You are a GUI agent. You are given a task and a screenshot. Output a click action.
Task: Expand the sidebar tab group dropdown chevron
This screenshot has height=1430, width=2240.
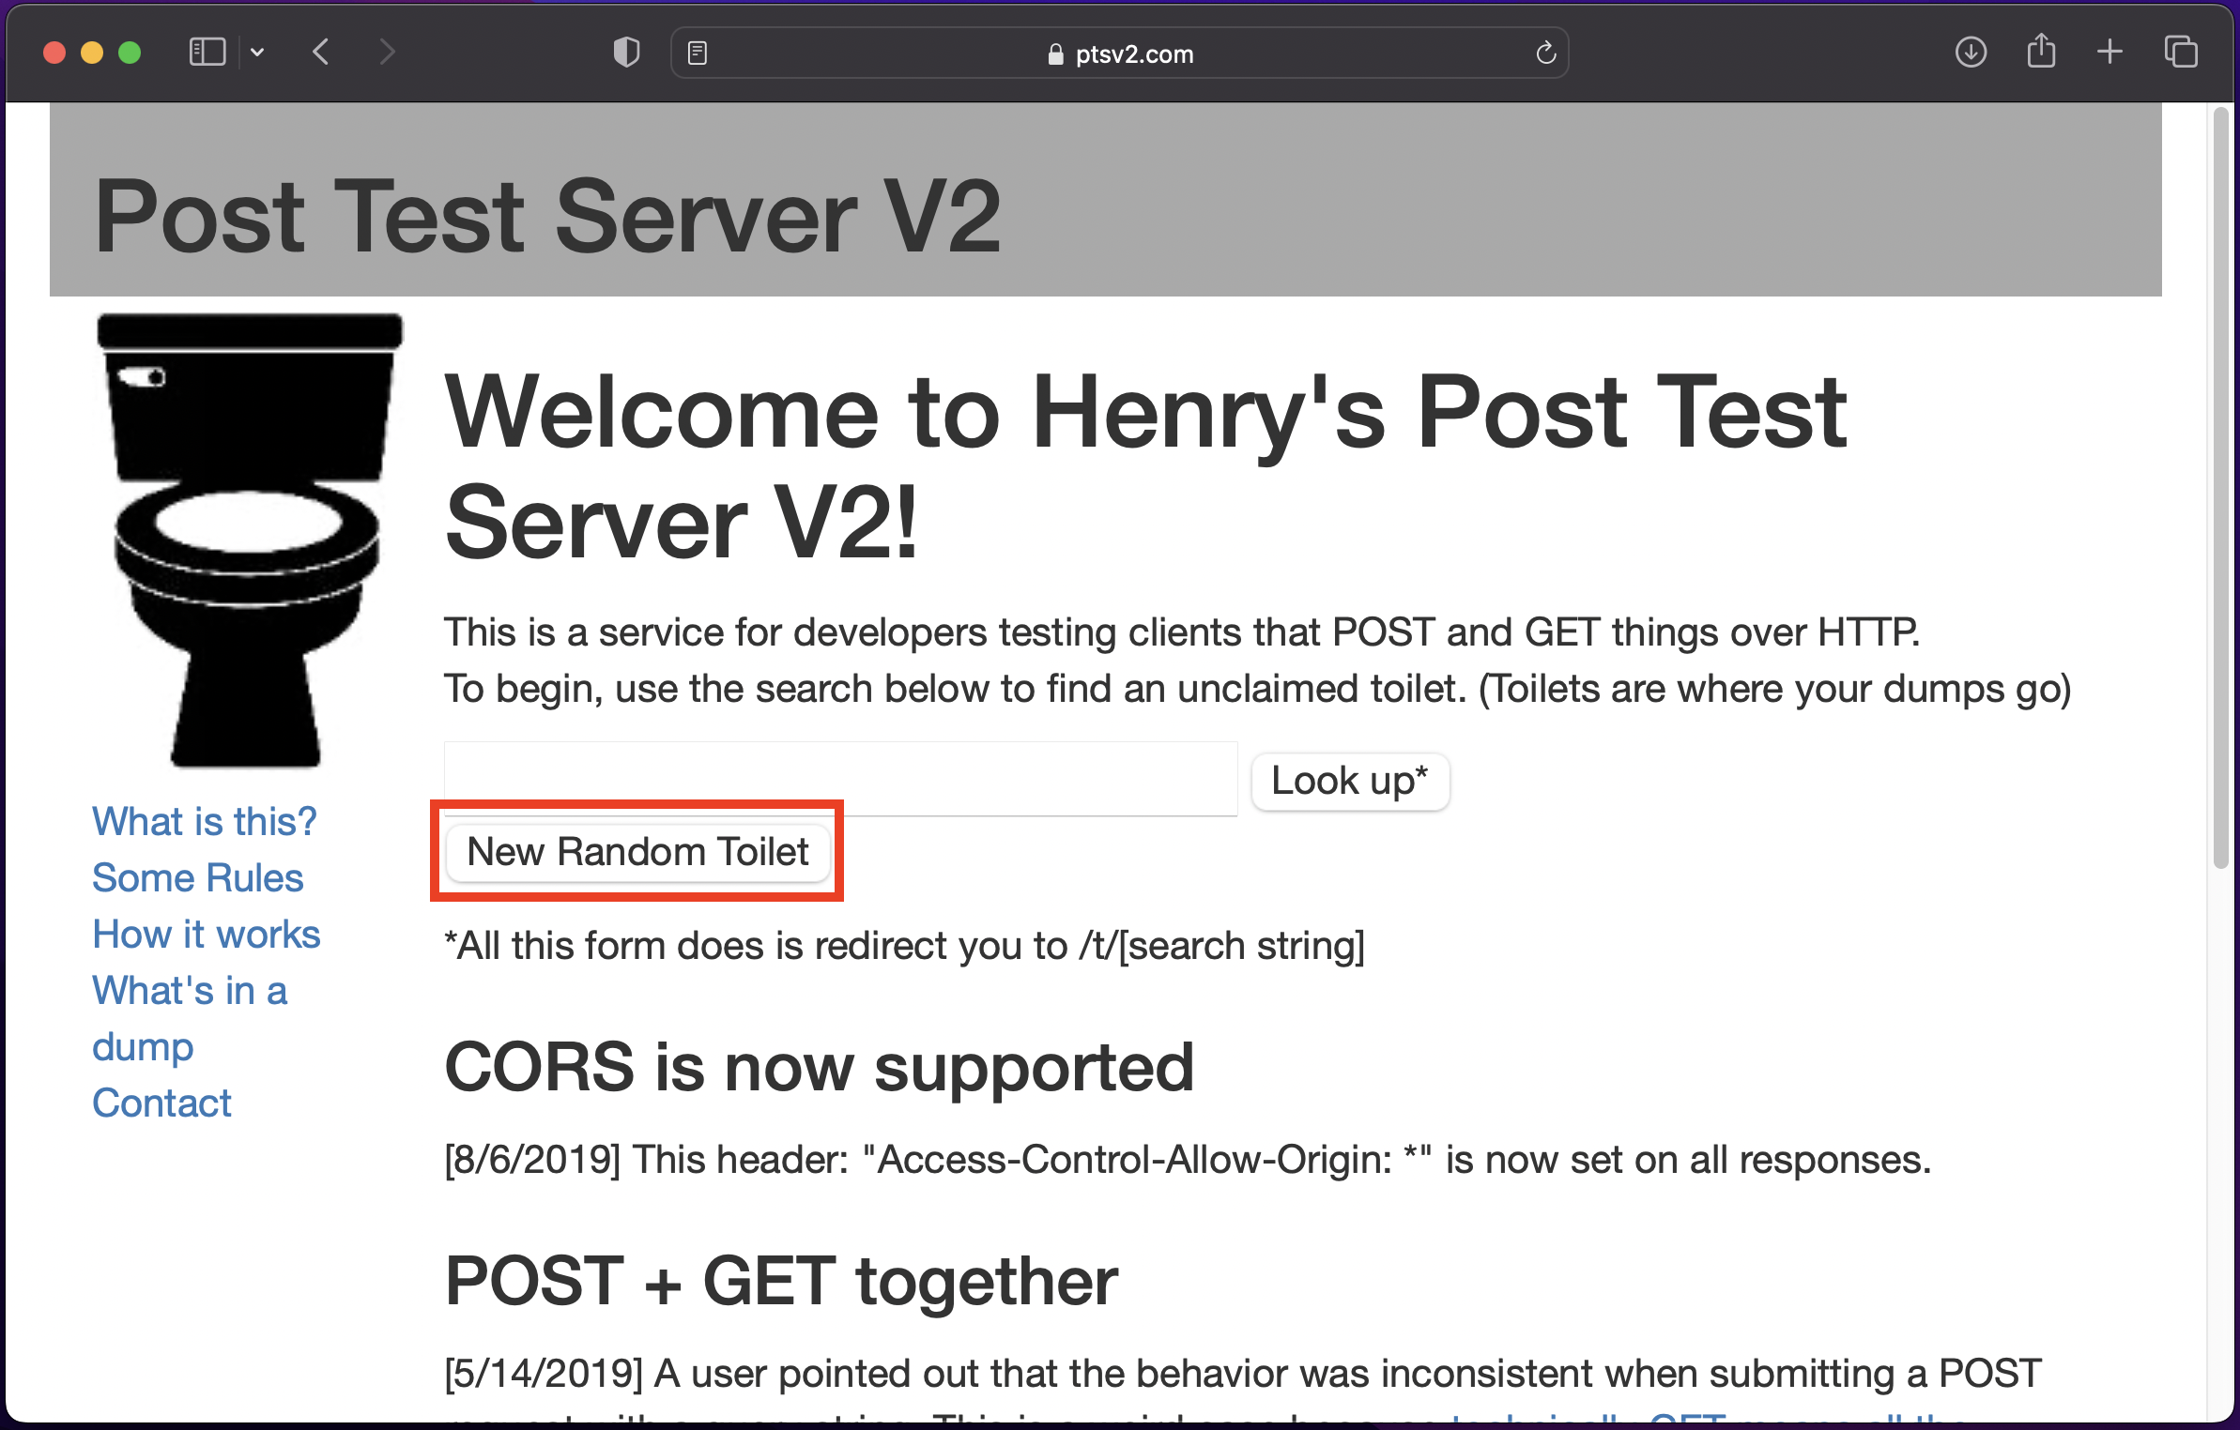point(257,53)
